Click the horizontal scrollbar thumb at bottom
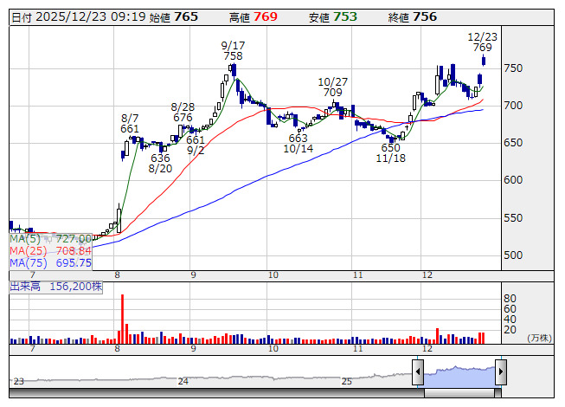Viewport: 565px width, 407px height. (x=459, y=393)
